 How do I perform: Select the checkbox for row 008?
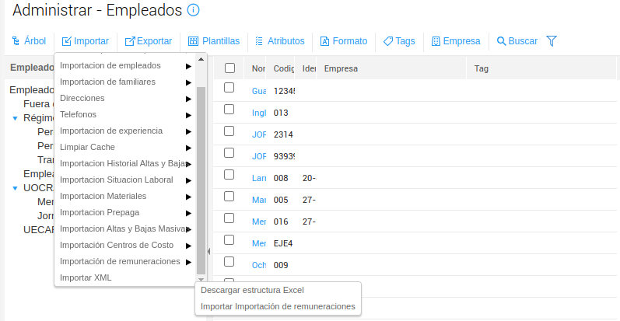(x=229, y=175)
